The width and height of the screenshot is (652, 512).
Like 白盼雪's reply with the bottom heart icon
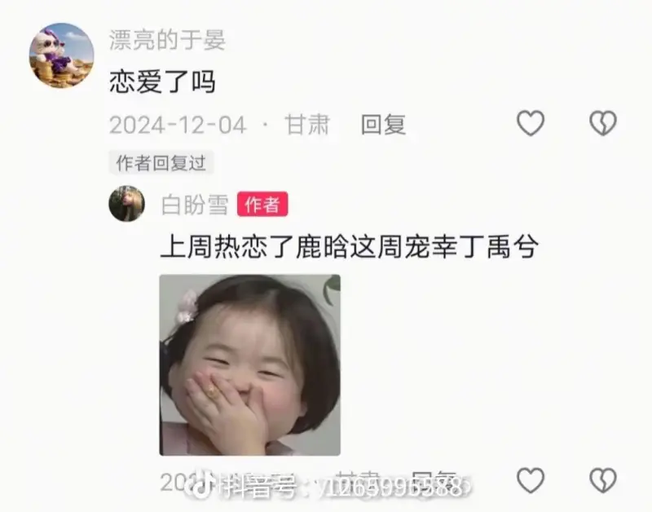tap(531, 480)
